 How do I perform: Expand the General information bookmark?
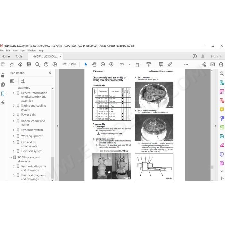pyautogui.click(x=14, y=93)
